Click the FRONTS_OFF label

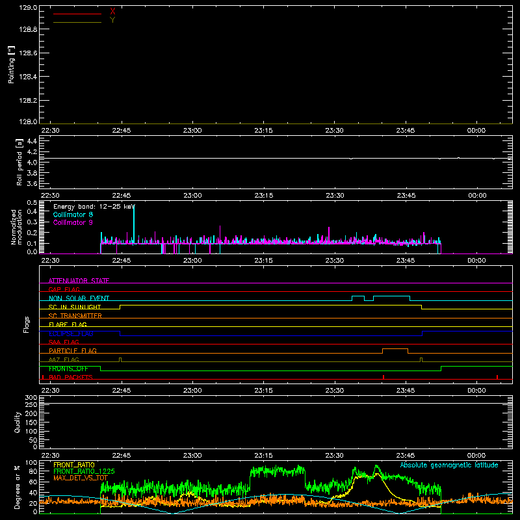coord(68,369)
